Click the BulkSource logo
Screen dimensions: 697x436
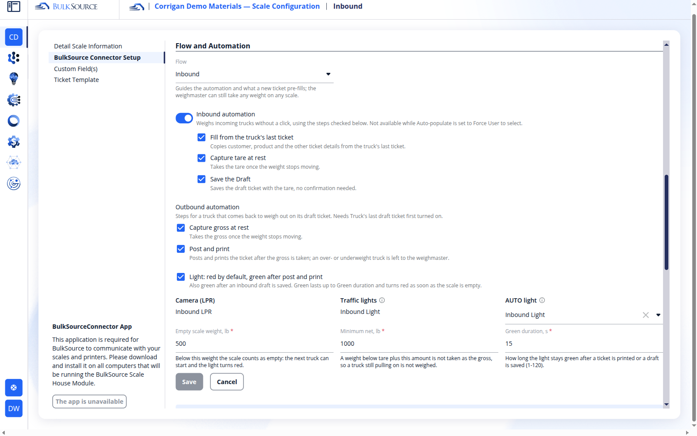(x=66, y=7)
